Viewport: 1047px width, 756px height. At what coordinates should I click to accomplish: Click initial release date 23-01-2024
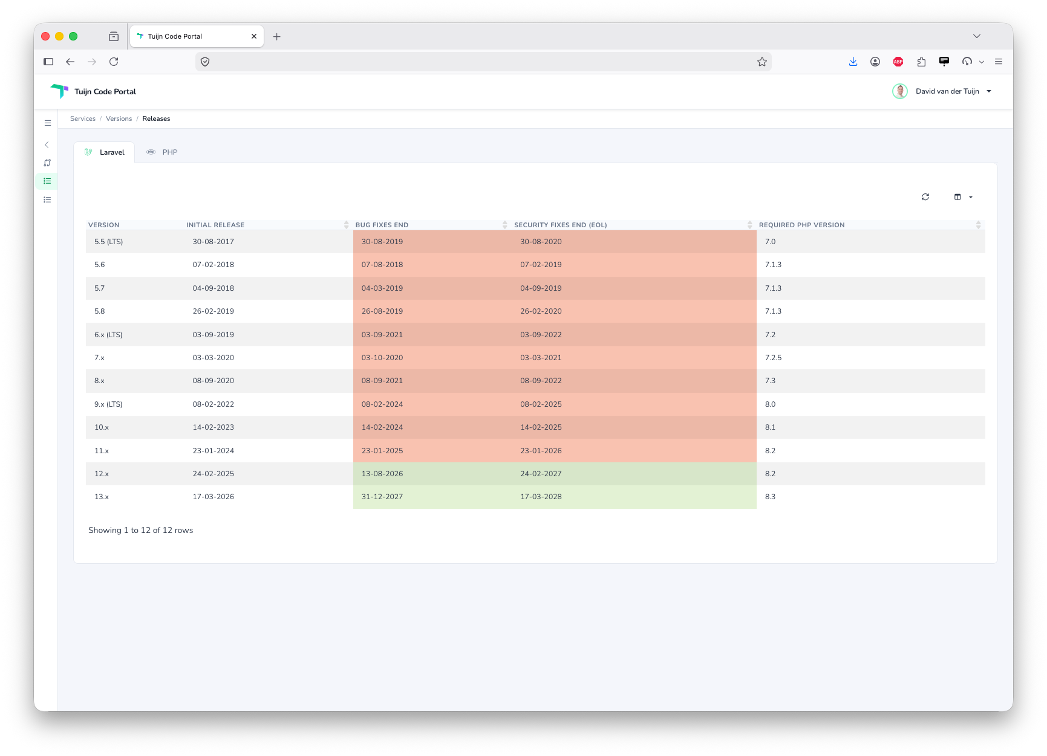(214, 451)
